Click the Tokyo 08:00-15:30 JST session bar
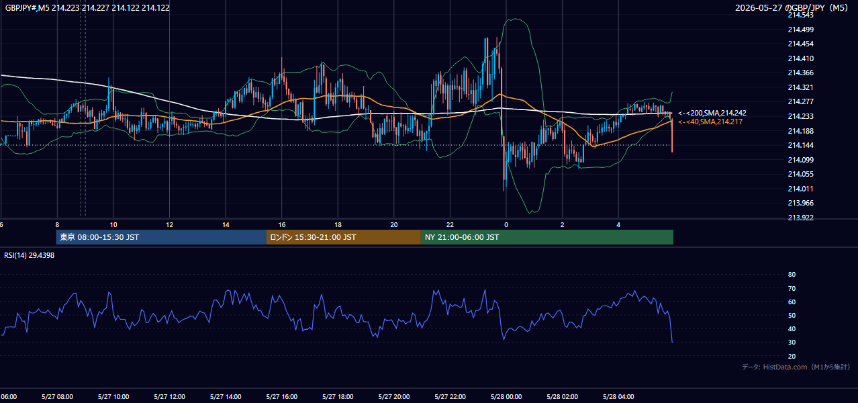 [x=161, y=237]
